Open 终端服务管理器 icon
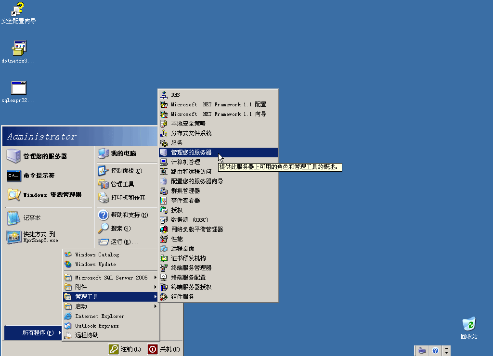Screen dimensions: 493x356 click(164, 268)
